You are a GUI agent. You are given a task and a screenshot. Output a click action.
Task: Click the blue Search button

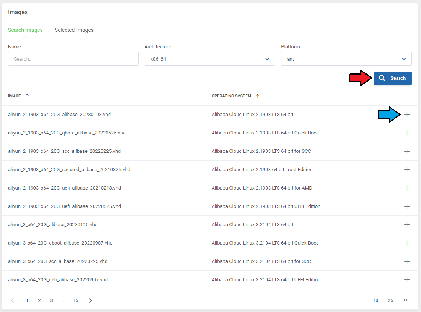392,78
